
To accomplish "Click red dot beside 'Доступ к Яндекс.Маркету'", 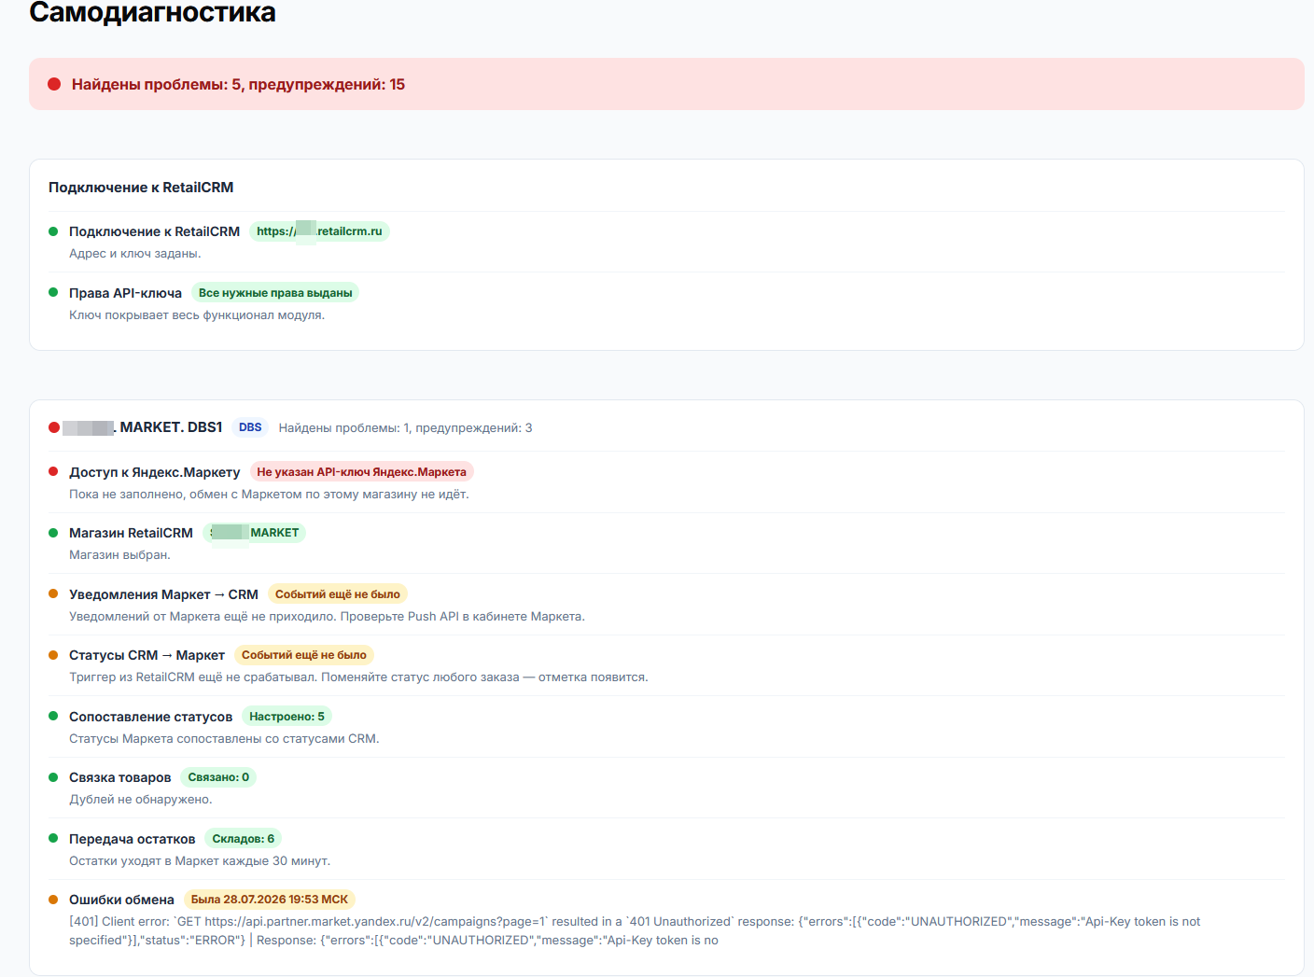I will [53, 471].
